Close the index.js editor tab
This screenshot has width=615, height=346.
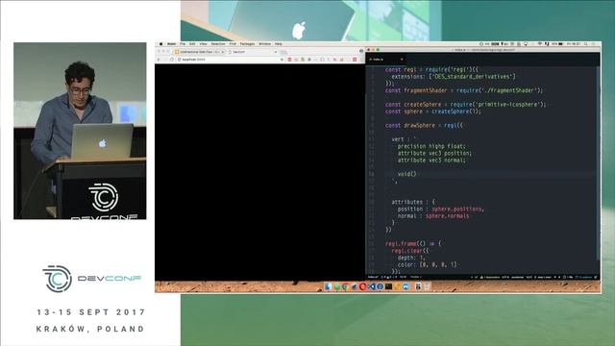[x=402, y=60]
